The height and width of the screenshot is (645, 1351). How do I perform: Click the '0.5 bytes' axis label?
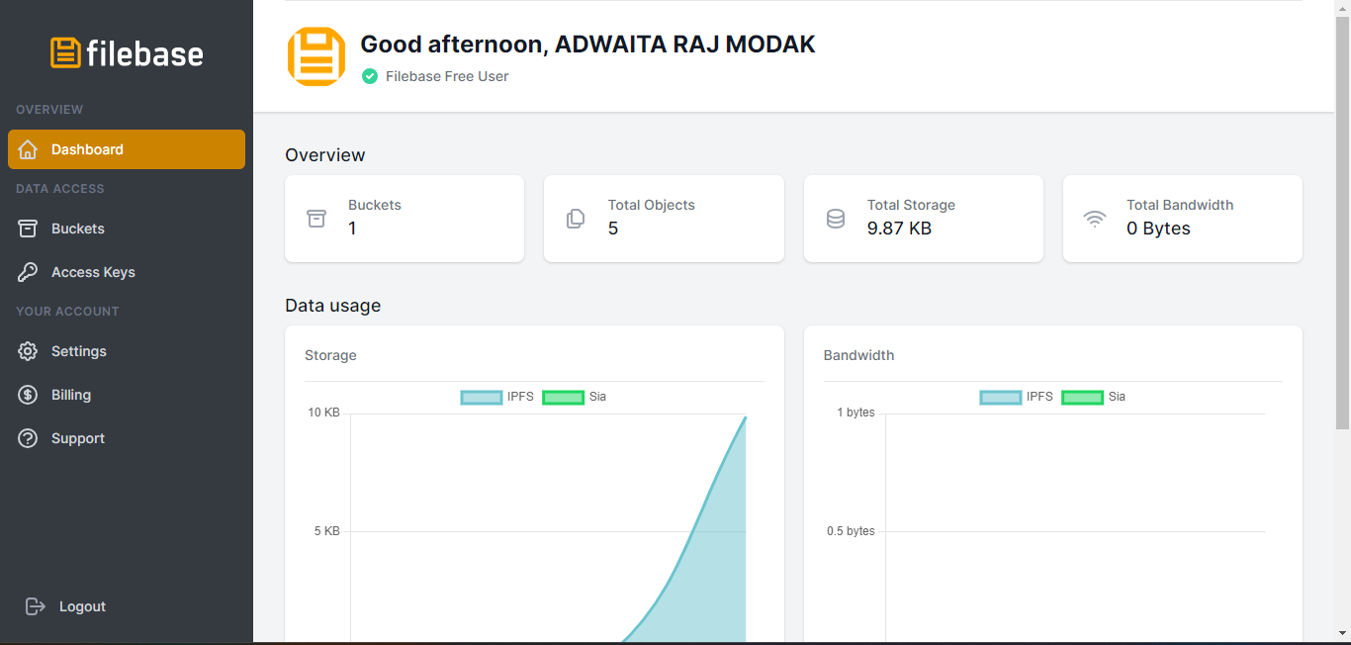(x=851, y=531)
